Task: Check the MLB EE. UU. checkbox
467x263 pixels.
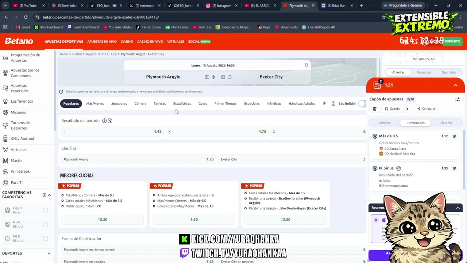Action: 46,239
